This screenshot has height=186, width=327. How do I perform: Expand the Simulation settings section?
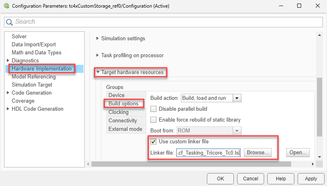tap(97, 39)
